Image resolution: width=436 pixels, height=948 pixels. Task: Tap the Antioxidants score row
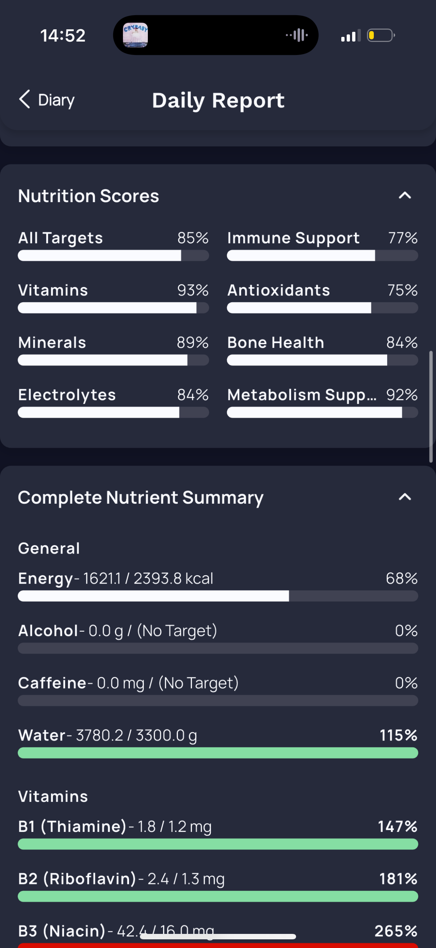(x=322, y=298)
